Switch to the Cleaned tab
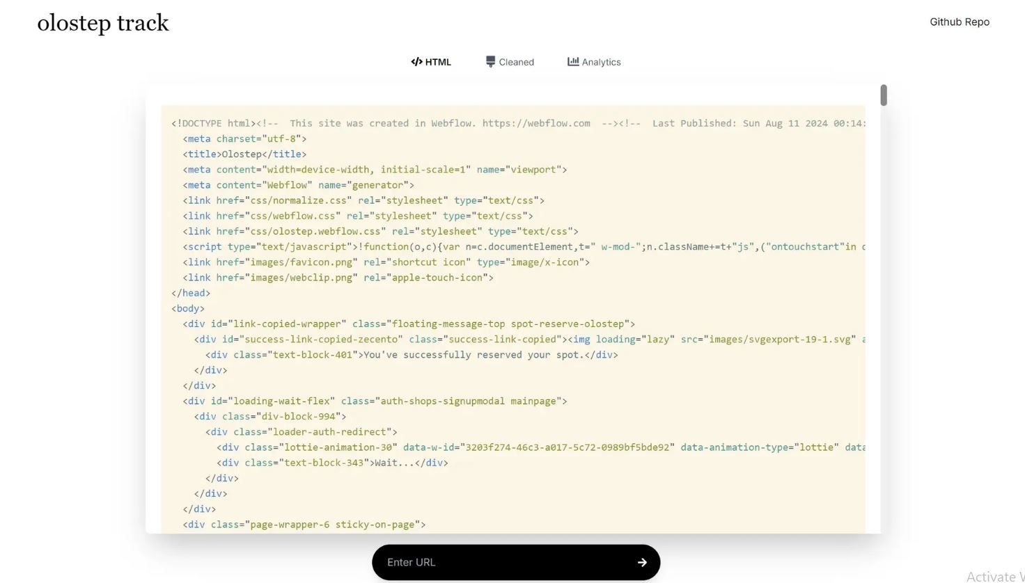 [510, 62]
